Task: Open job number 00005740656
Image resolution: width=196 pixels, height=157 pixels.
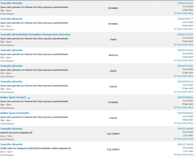Action: point(185,129)
